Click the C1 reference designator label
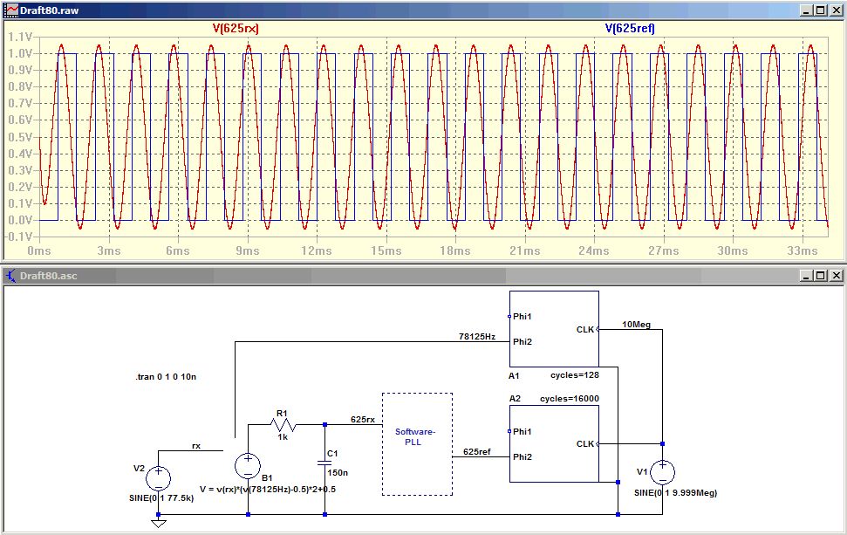The width and height of the screenshot is (847, 535). [332, 454]
